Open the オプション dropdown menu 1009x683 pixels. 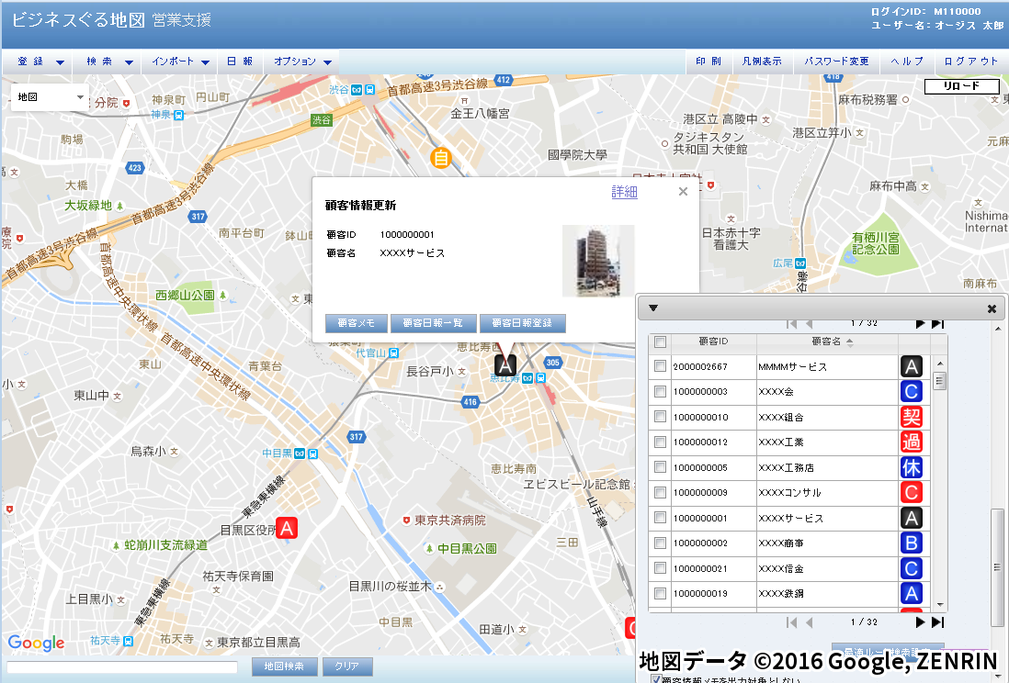click(x=301, y=62)
